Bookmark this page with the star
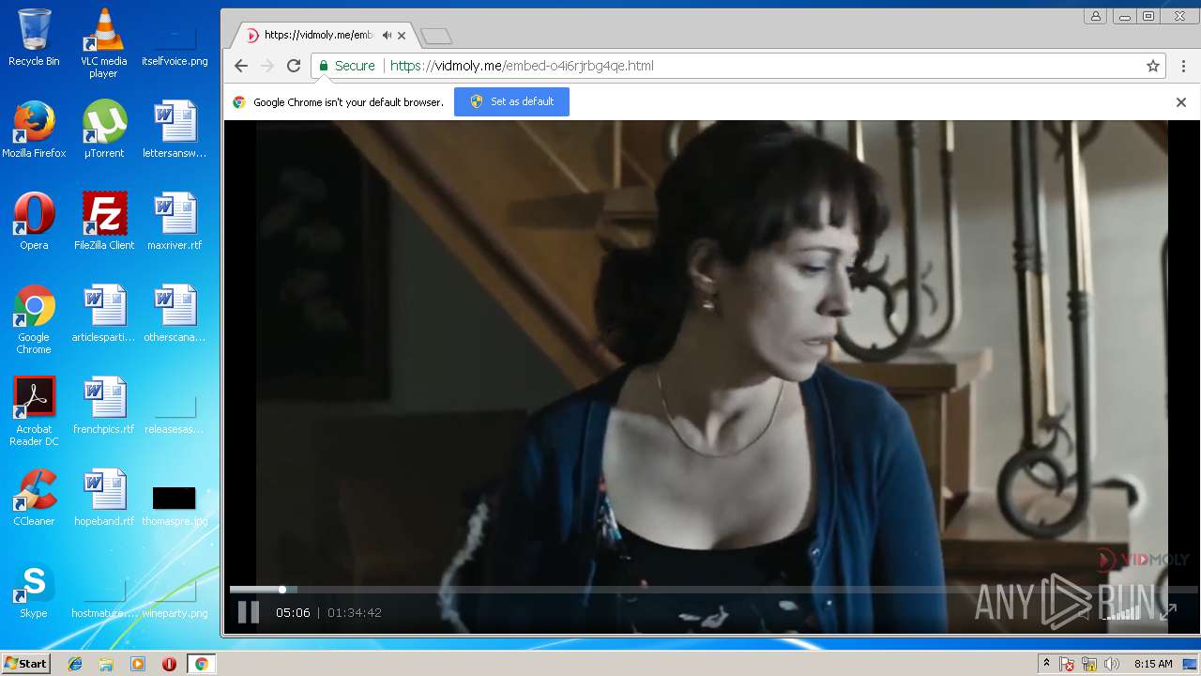The height and width of the screenshot is (676, 1201). pos(1153,66)
